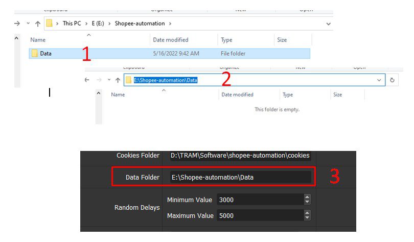
Task: Sort by Type column in the Shopee-automation window
Action: point(226,40)
